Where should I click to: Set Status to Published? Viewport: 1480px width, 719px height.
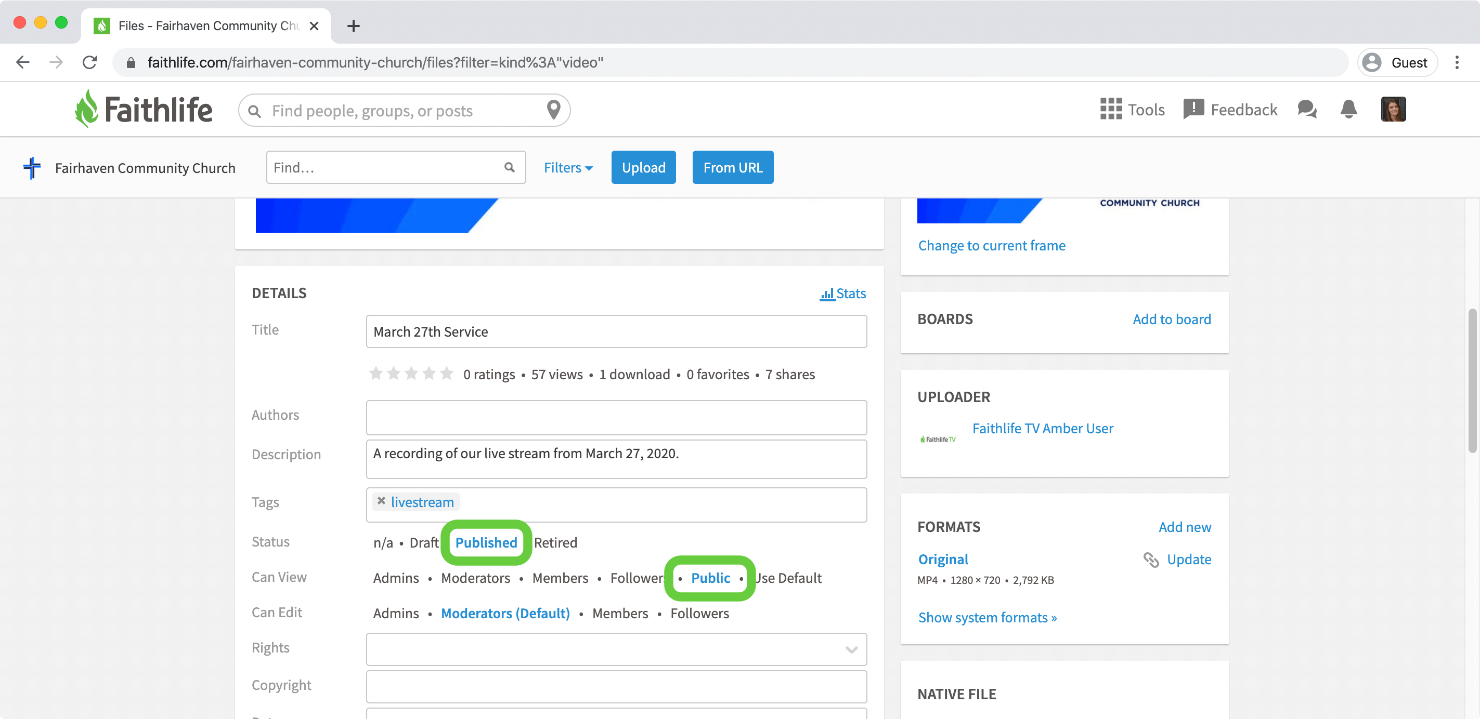coord(486,542)
